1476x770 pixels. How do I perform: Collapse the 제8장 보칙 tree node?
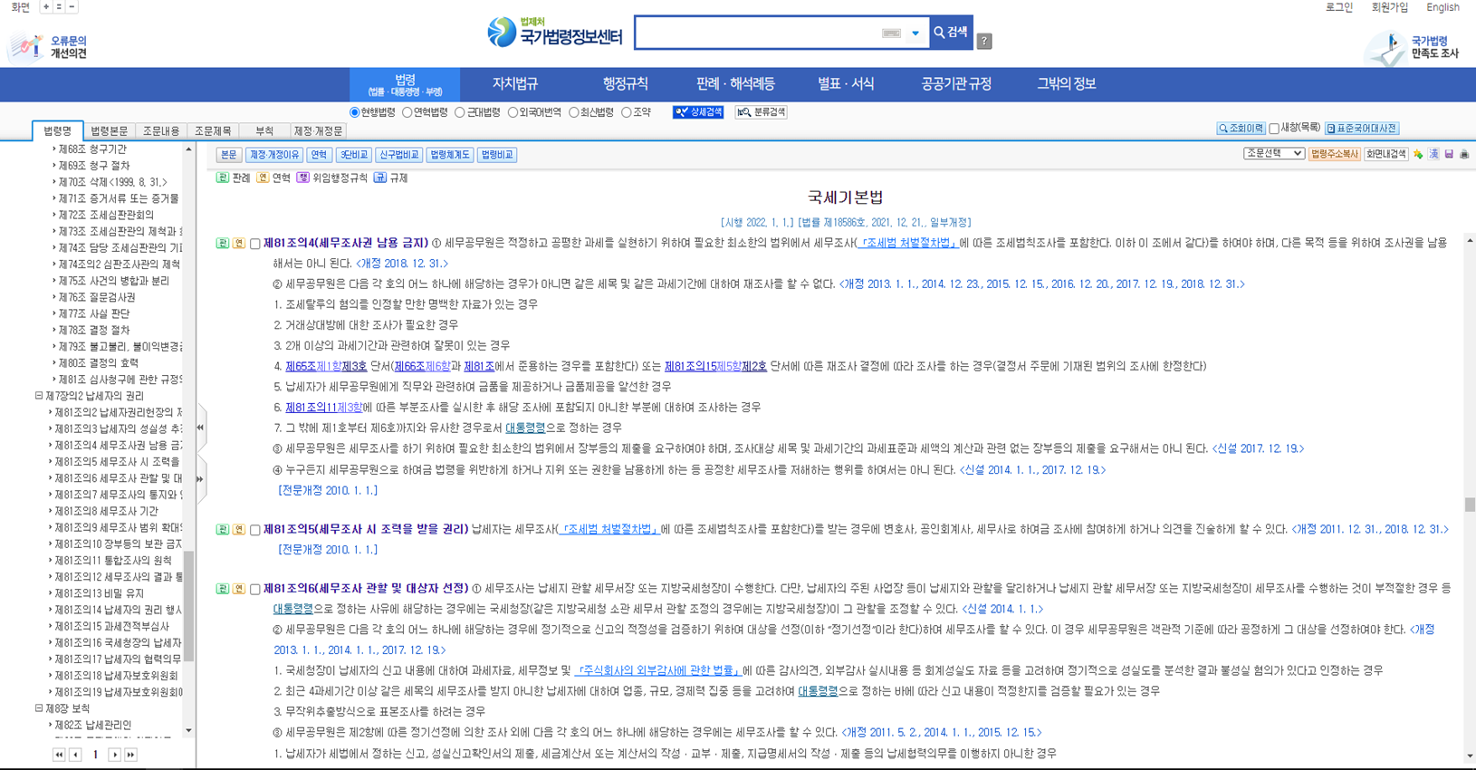pos(39,708)
